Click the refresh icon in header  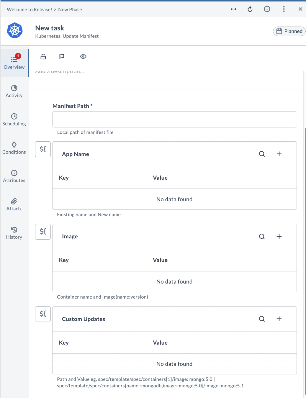[x=250, y=9]
